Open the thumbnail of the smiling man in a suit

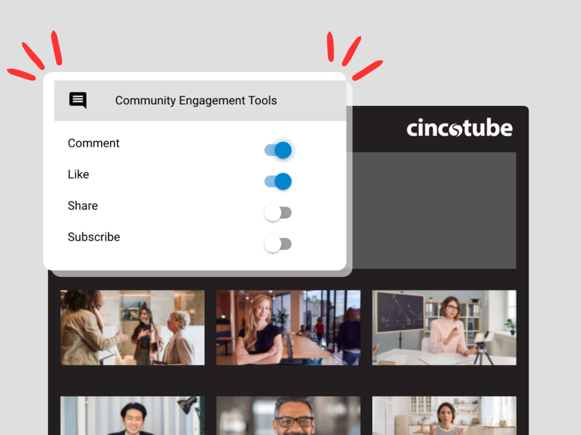(133, 416)
